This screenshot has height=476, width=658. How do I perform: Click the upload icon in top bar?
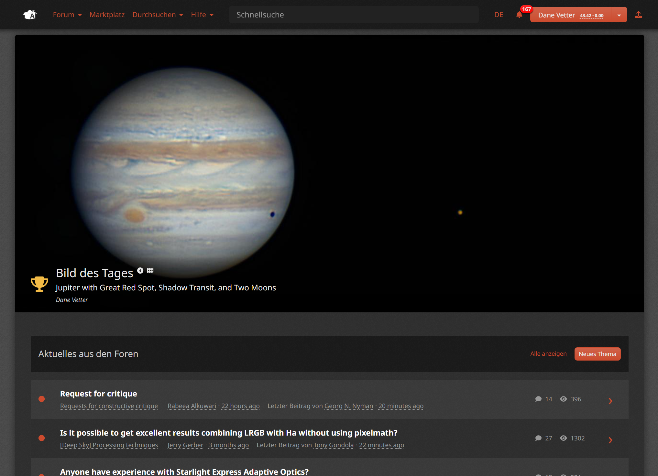[x=638, y=15]
